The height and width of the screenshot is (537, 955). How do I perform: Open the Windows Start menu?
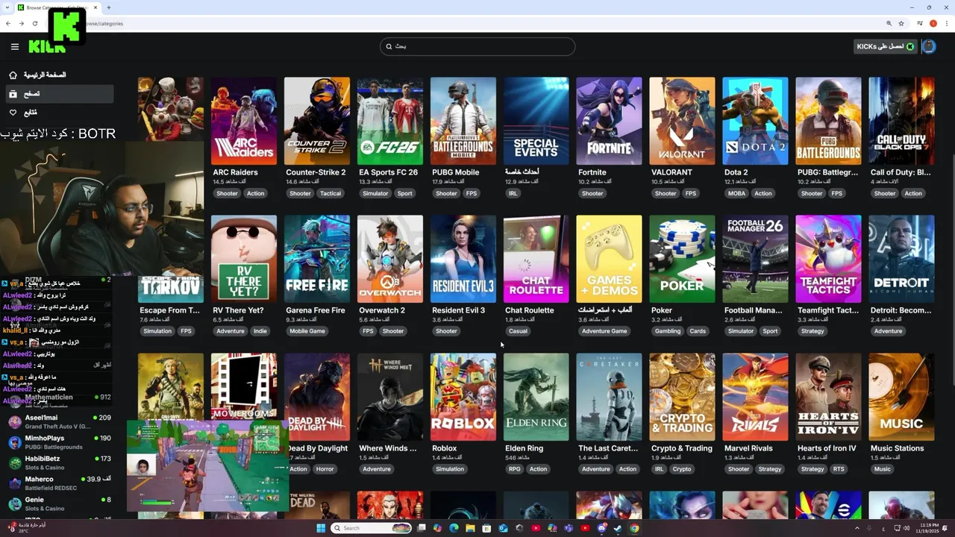pos(321,528)
